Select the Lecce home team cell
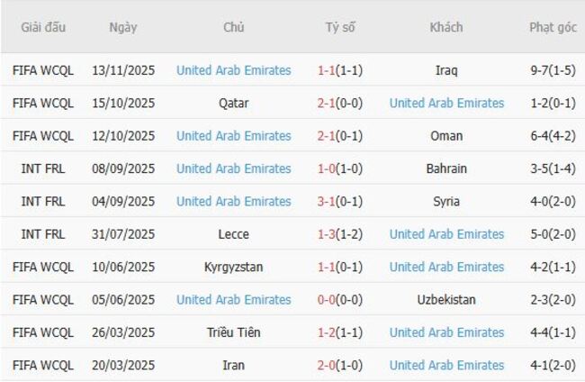This screenshot has height=382, width=585. click(234, 234)
